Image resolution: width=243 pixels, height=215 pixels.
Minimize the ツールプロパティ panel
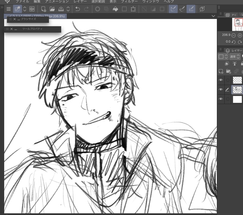pyautogui.click(x=16, y=29)
